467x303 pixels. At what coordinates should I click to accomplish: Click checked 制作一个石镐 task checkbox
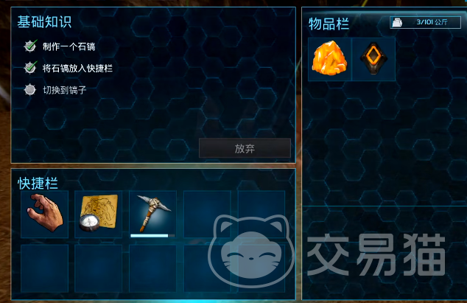[30, 46]
